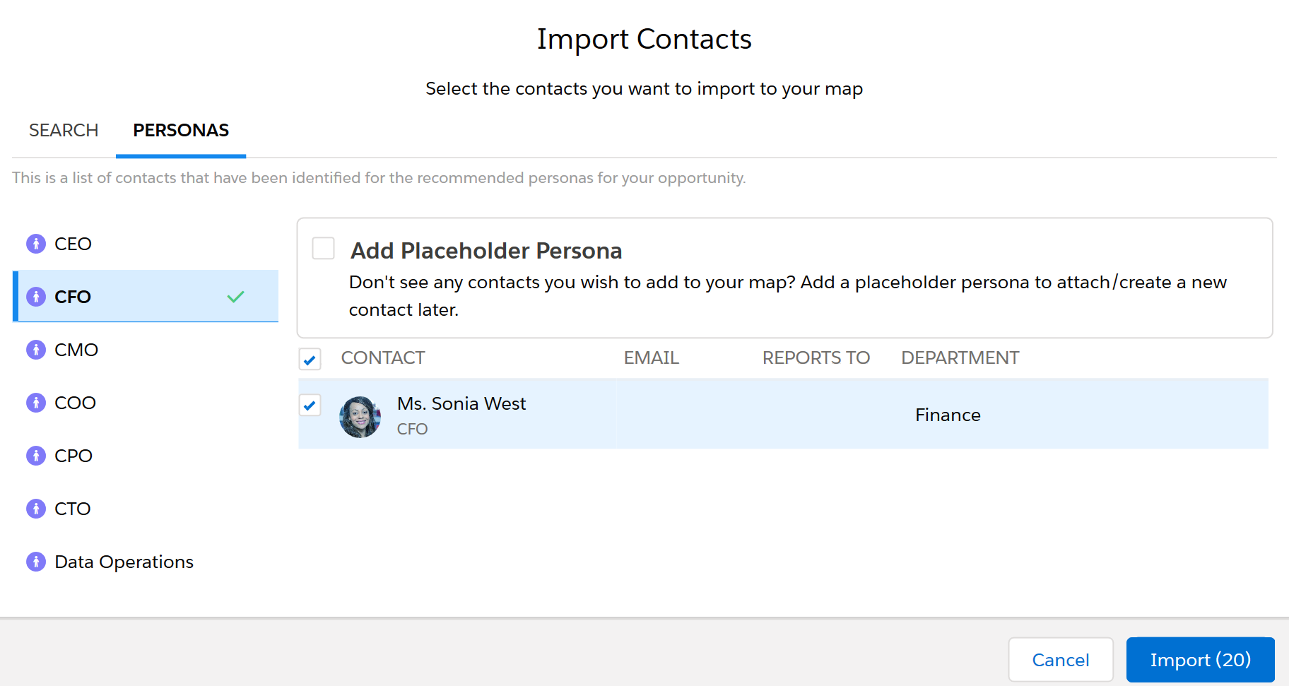
Task: Click the COO persona icon
Action: pyautogui.click(x=36, y=403)
